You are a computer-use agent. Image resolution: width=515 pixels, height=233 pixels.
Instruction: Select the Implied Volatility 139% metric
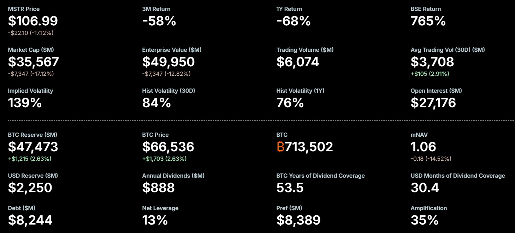(x=25, y=103)
